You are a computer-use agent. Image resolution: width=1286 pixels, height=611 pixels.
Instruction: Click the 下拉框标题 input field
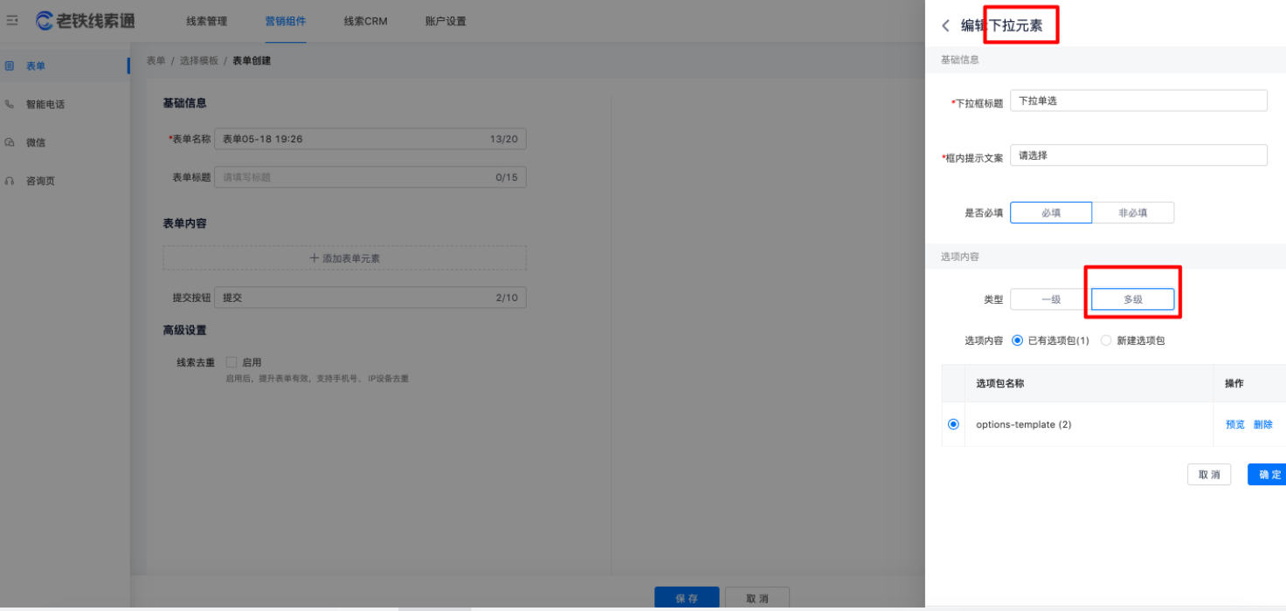[x=1137, y=100]
